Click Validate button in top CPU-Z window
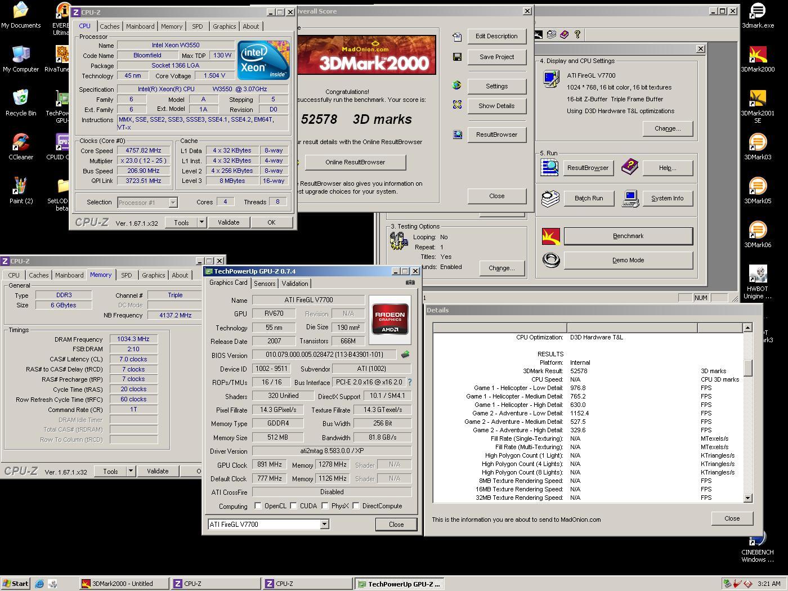 (229, 223)
